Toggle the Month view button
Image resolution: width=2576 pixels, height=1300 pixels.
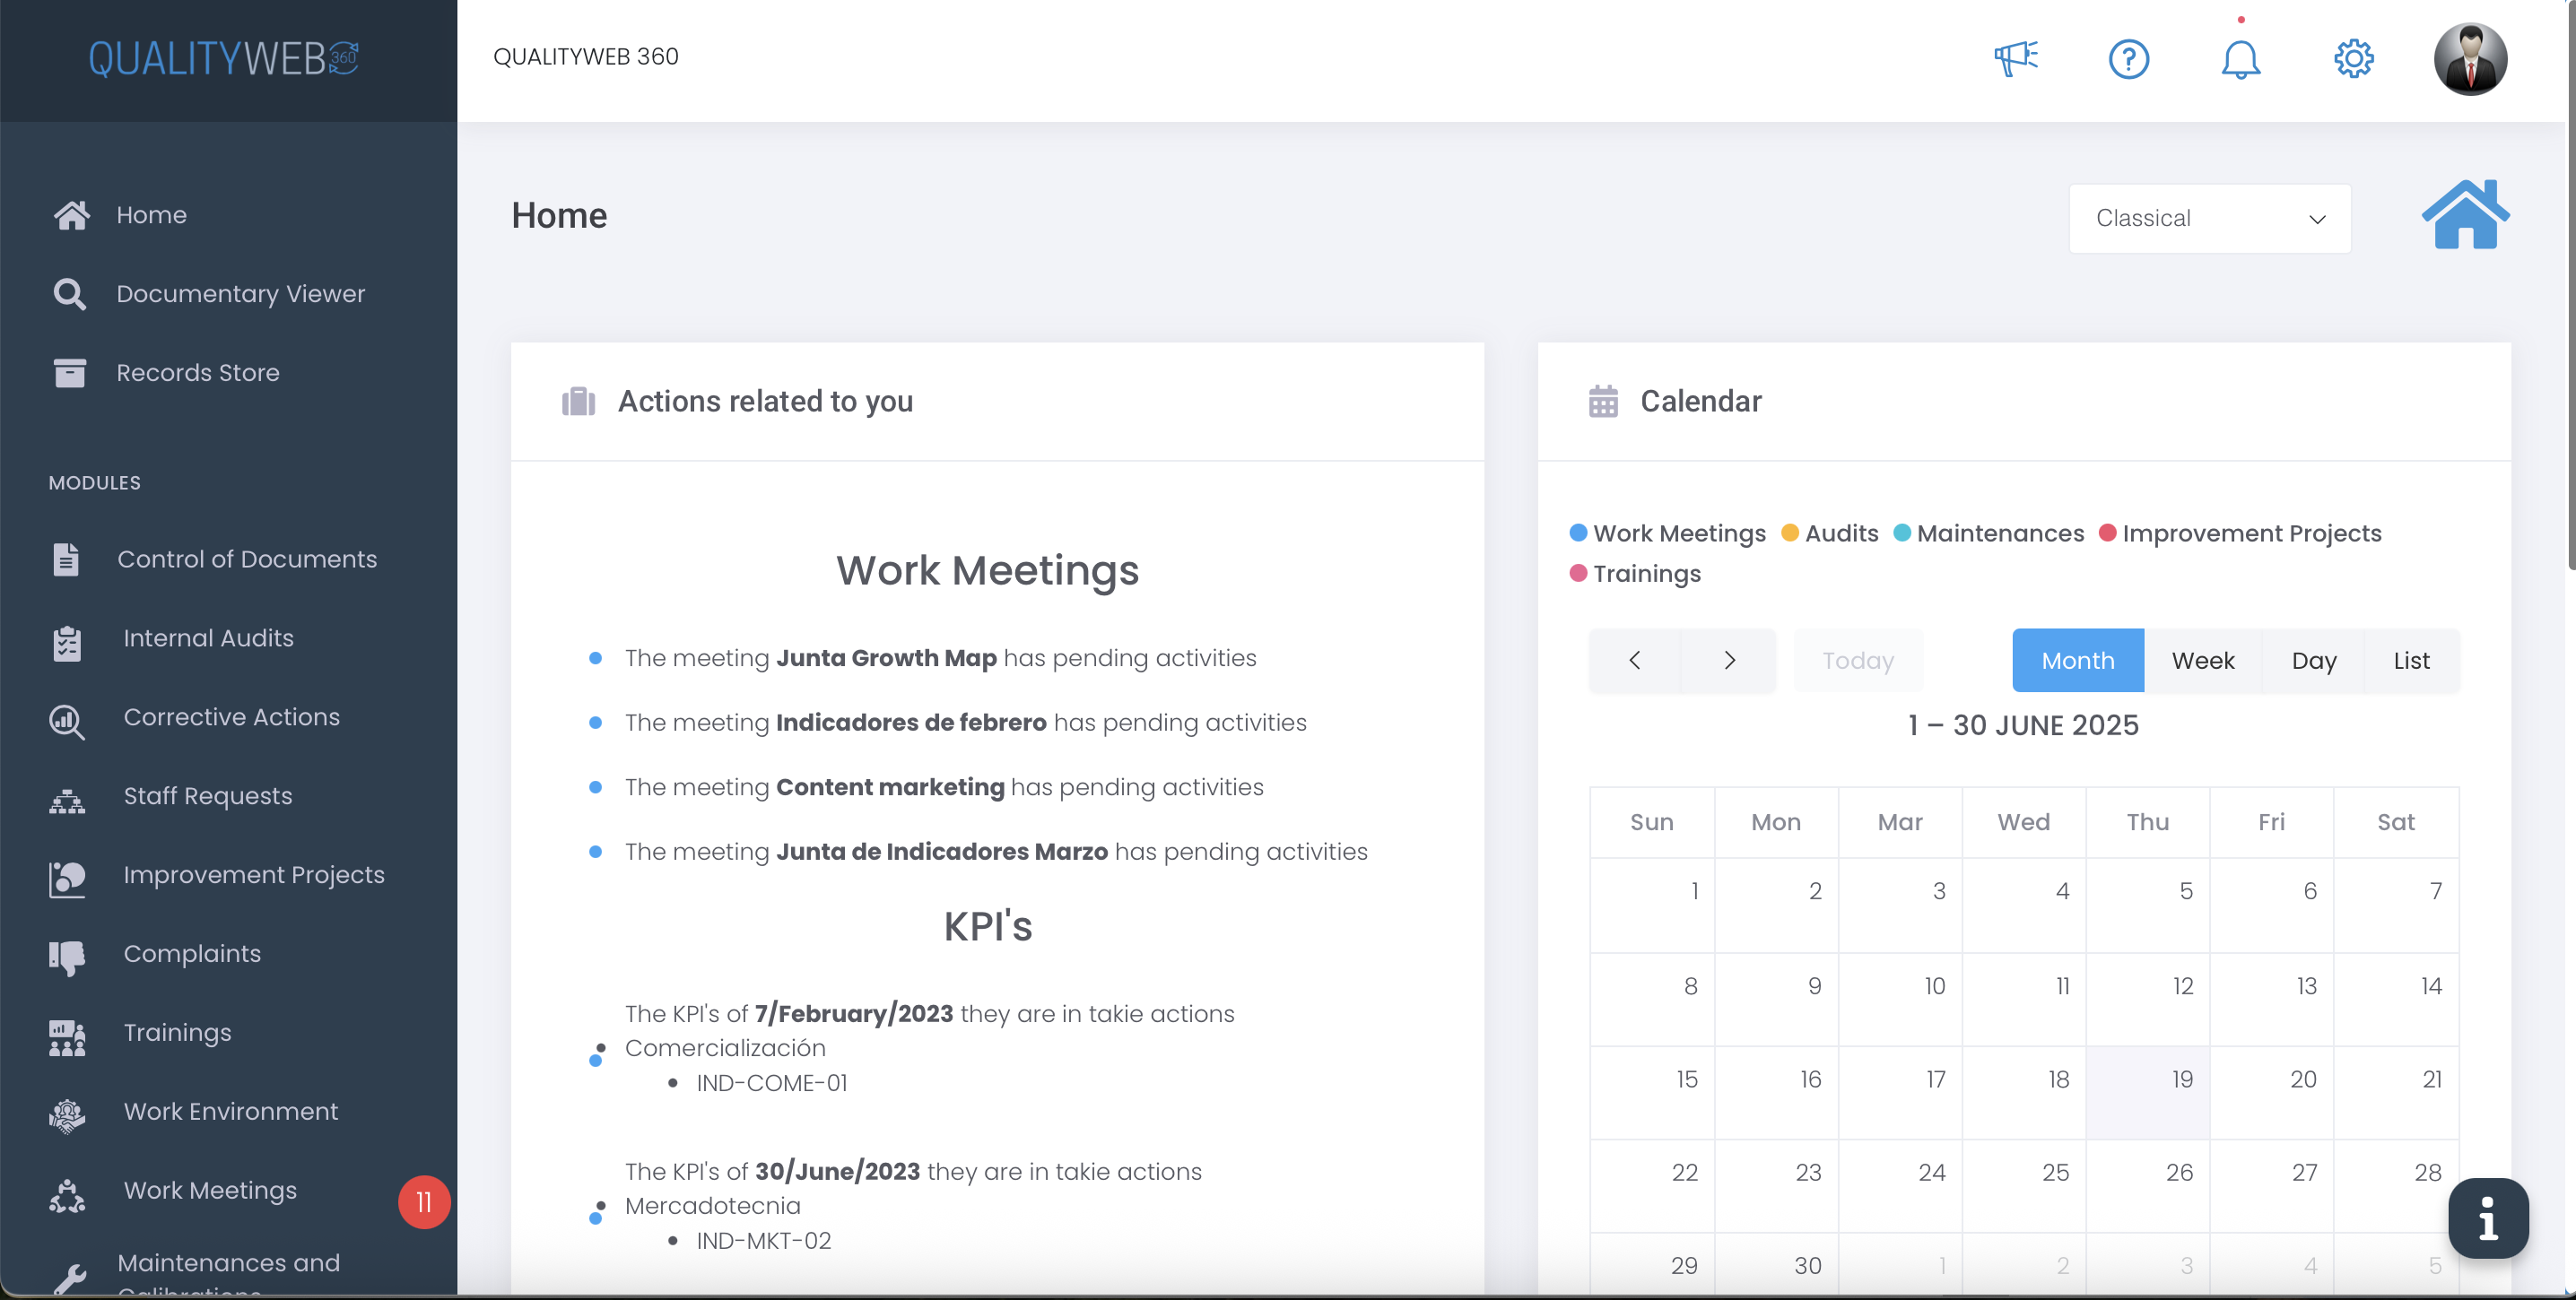[2077, 660]
